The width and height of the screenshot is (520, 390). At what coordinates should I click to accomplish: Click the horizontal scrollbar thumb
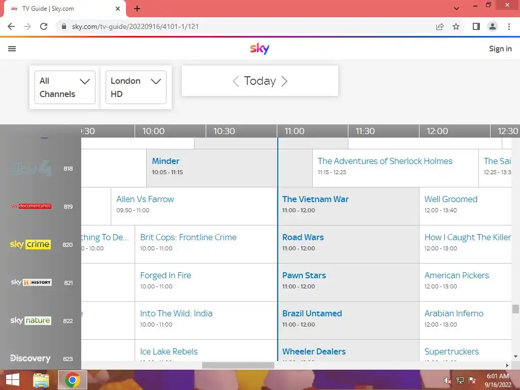pyautogui.click(x=238, y=365)
